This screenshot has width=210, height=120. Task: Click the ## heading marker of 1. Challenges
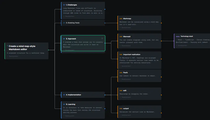64,5
